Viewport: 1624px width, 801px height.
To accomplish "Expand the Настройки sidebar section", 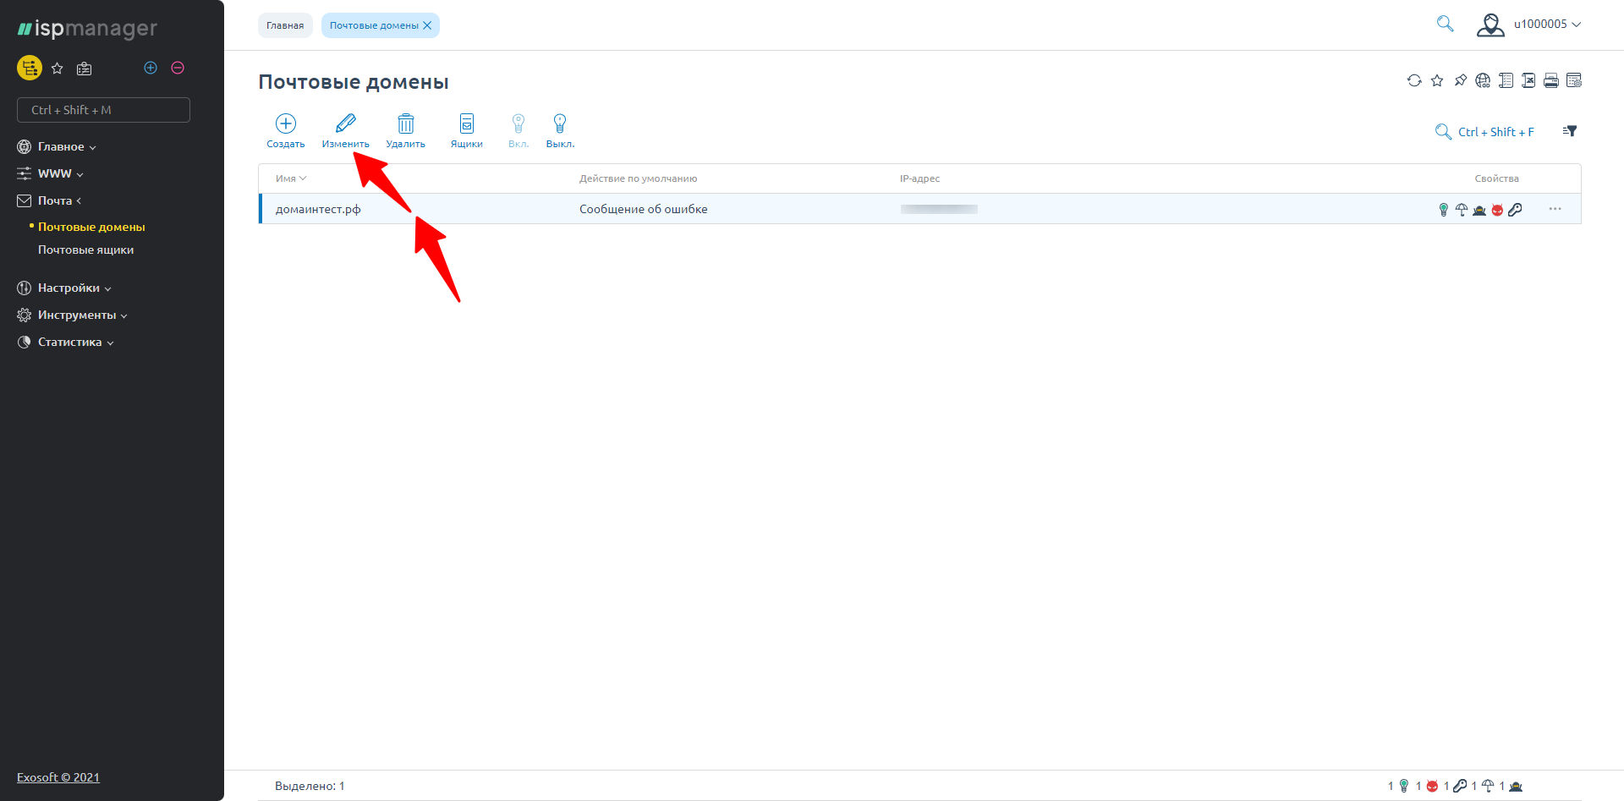I will [69, 288].
